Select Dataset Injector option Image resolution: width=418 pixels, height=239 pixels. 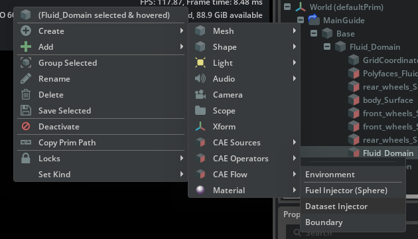(353, 206)
